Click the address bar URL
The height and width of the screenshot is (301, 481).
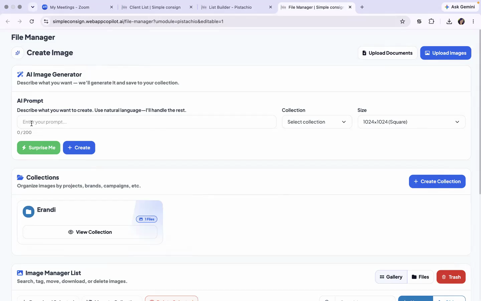[x=138, y=21]
